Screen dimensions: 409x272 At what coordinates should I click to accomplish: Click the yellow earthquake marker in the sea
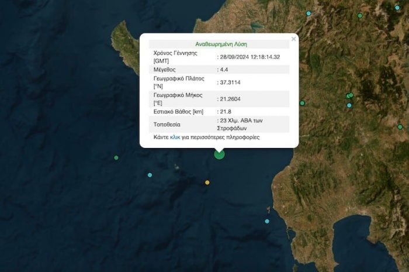(207, 183)
